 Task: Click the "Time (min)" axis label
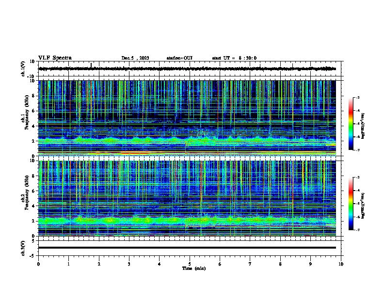point(194,268)
